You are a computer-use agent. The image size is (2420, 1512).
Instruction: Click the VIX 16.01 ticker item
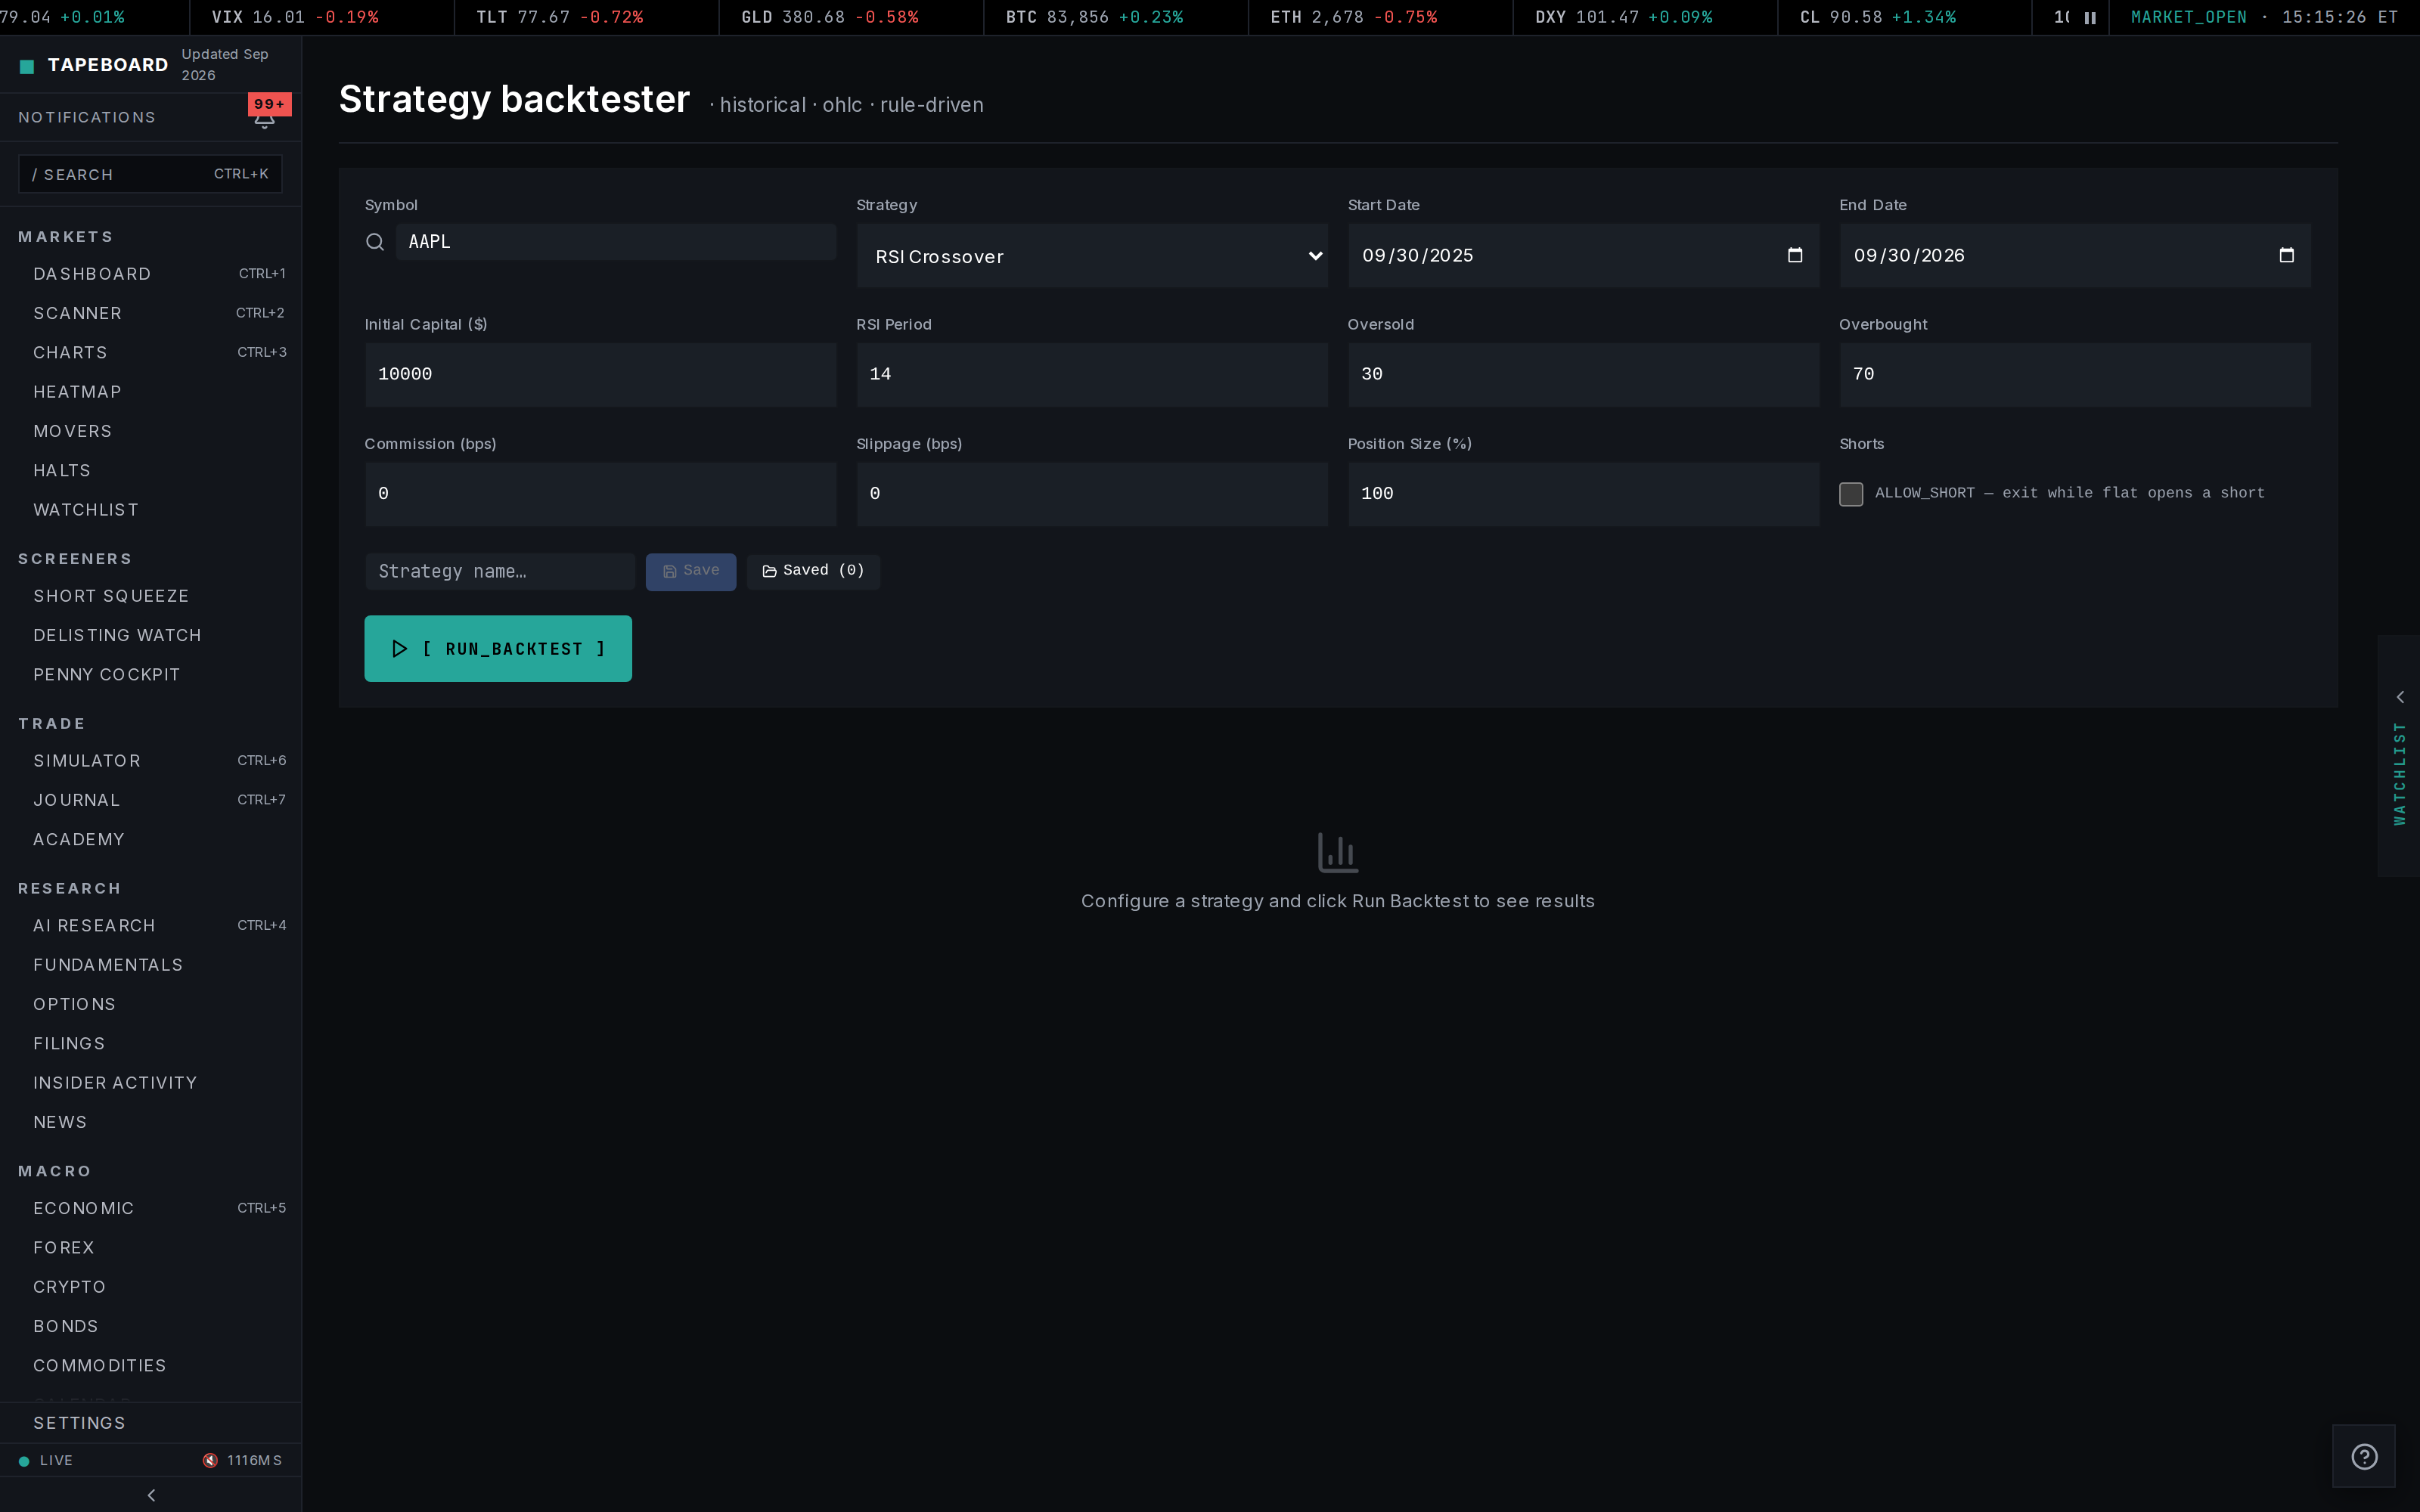click(321, 18)
